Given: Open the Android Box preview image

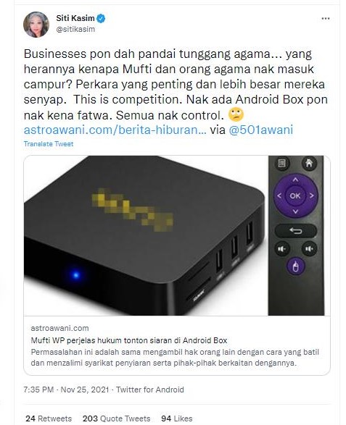Looking at the screenshot, I should [x=177, y=235].
